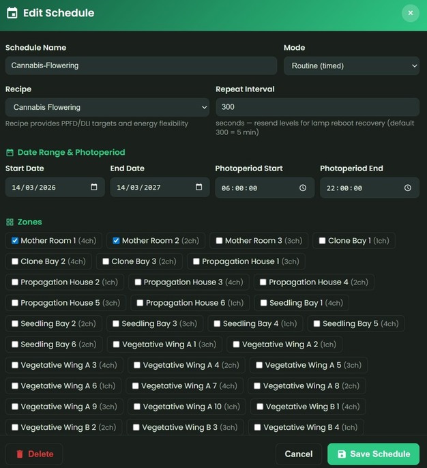Viewport: 427px width, 468px height.
Task: Focus the Repeat Interval input field
Action: pos(317,107)
